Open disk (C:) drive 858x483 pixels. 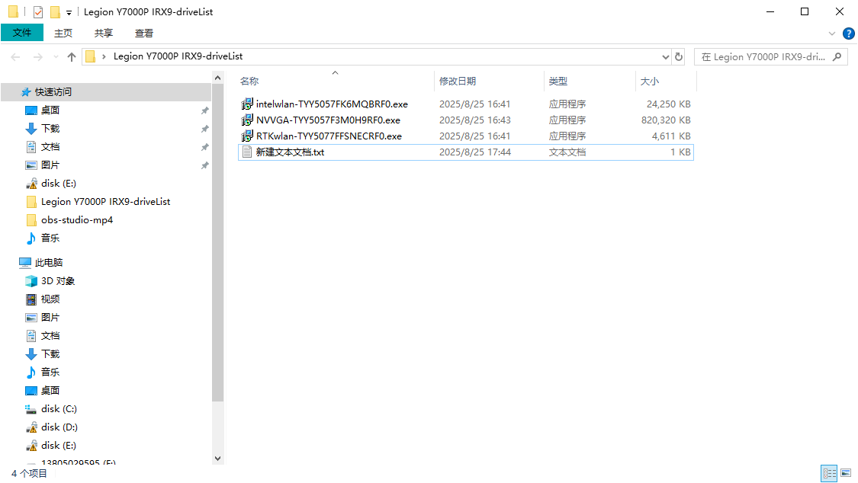[x=59, y=408]
